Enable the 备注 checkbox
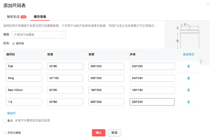 (5, 120)
